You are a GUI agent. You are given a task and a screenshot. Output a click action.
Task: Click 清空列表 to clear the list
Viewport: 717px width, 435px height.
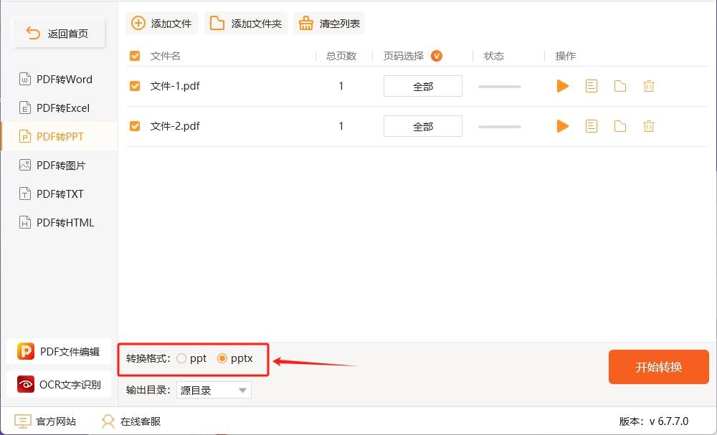[x=328, y=22]
